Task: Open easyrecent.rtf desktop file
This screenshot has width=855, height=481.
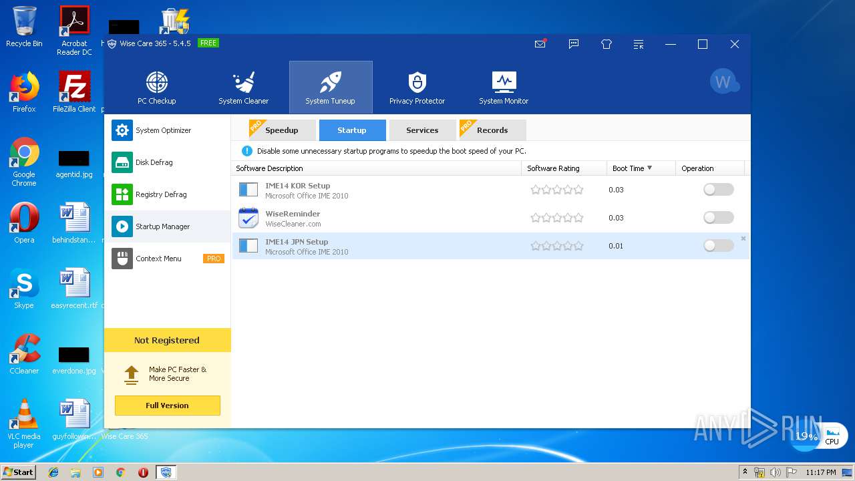Action: tap(74, 289)
